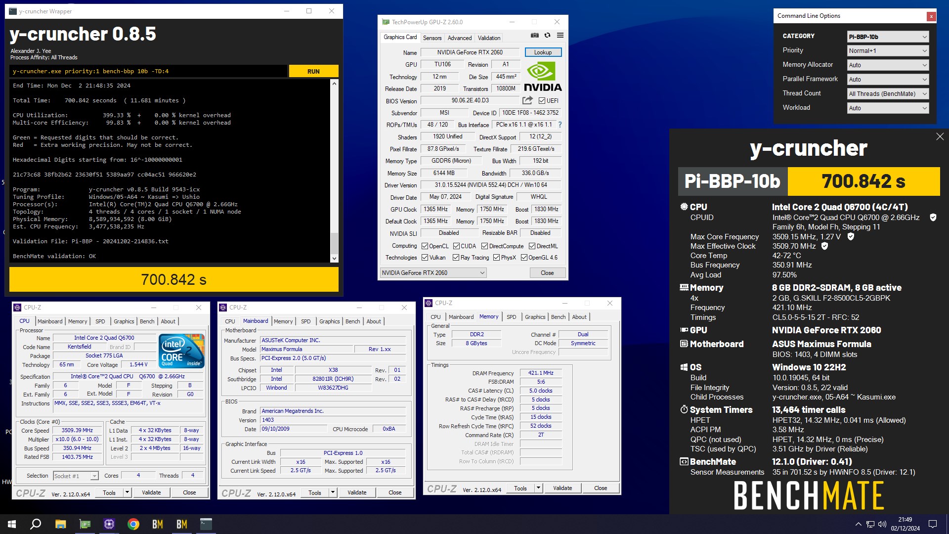This screenshot has width=949, height=534.
Task: Open taskbar search magnifier
Action: pyautogui.click(x=36, y=524)
